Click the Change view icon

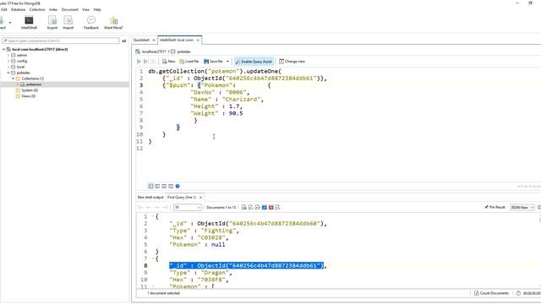click(x=281, y=62)
